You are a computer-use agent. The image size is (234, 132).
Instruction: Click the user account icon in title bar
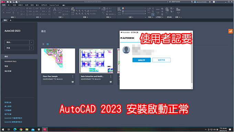click(195, 2)
